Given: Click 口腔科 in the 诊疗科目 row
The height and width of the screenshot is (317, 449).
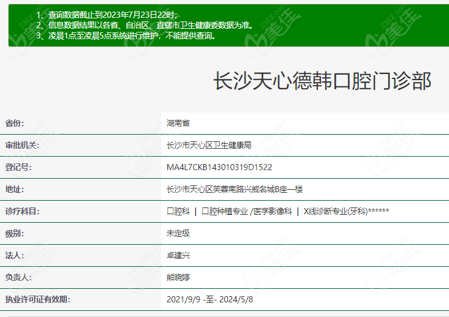Looking at the screenshot, I should [x=178, y=211].
